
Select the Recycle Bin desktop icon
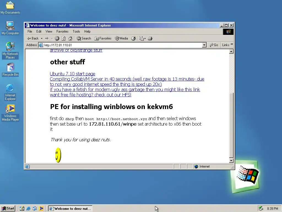[10, 70]
